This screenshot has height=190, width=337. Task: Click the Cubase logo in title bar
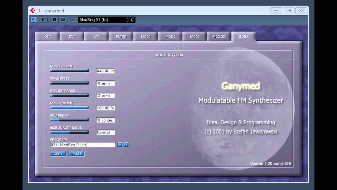tap(33, 11)
